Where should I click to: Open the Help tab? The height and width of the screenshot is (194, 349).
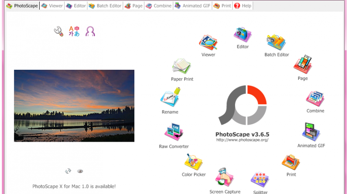point(243,6)
